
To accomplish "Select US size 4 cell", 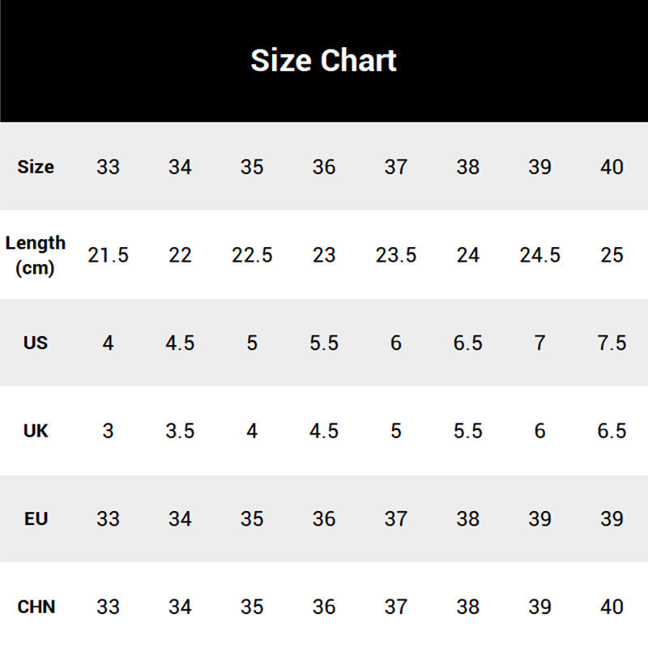I will [x=108, y=343].
